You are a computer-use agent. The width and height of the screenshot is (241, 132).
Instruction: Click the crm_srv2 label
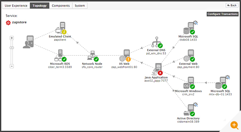pos(188,94)
